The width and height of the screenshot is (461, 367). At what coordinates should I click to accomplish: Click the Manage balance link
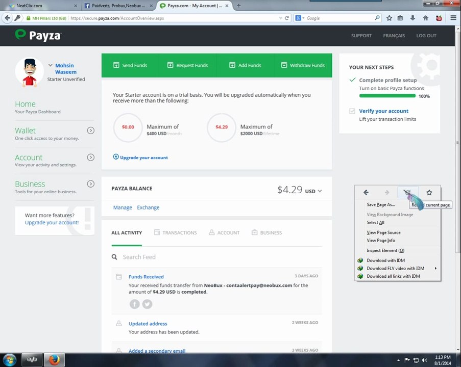click(123, 207)
